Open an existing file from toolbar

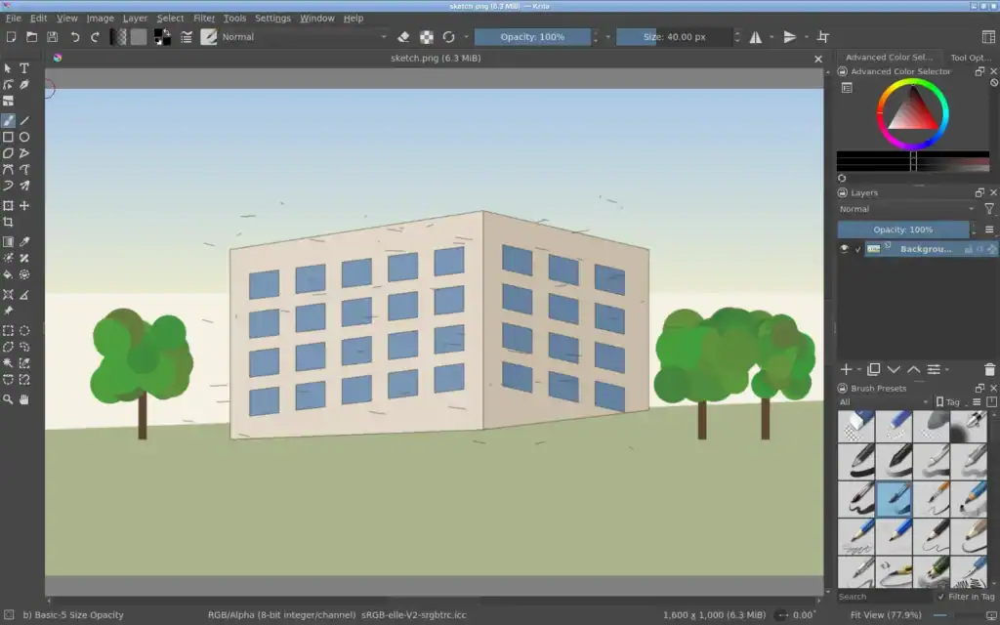(x=31, y=37)
